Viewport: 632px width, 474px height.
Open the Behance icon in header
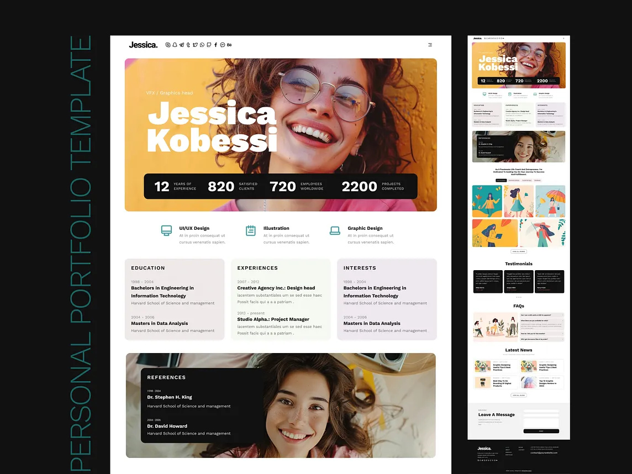229,45
